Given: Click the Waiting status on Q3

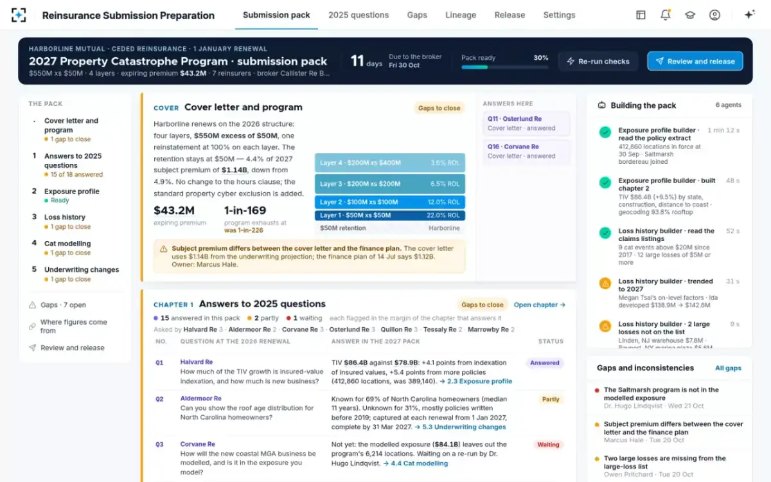Looking at the screenshot, I should (x=548, y=445).
